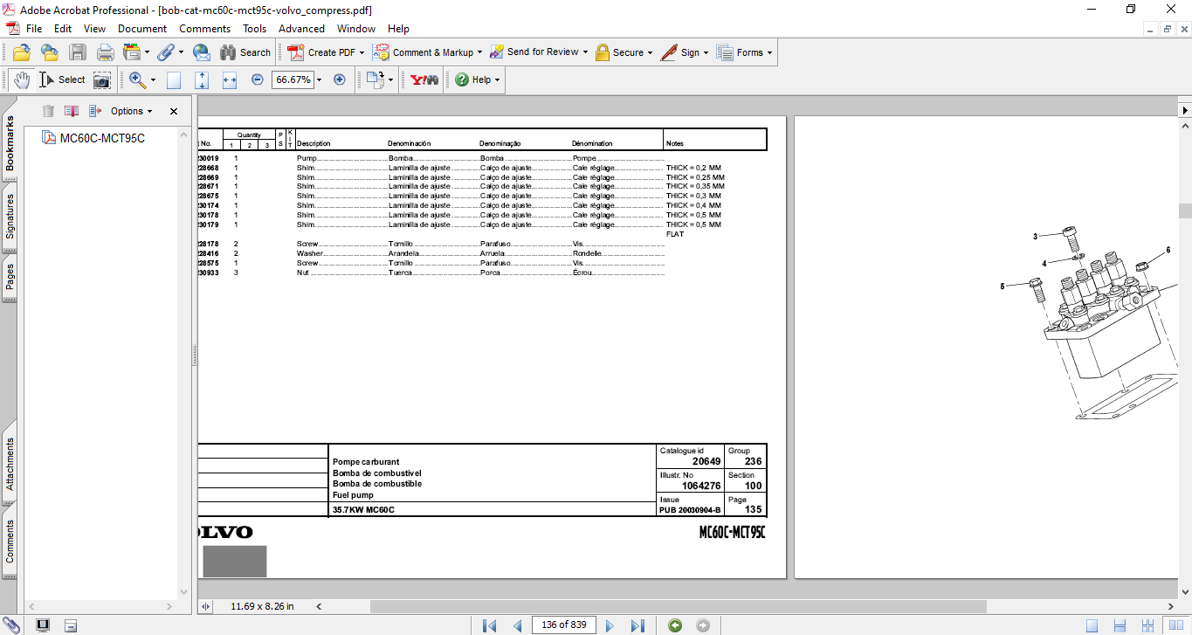Open the zoom percentage dropdown
Viewport: 1192px width, 635px height.
[x=319, y=79]
